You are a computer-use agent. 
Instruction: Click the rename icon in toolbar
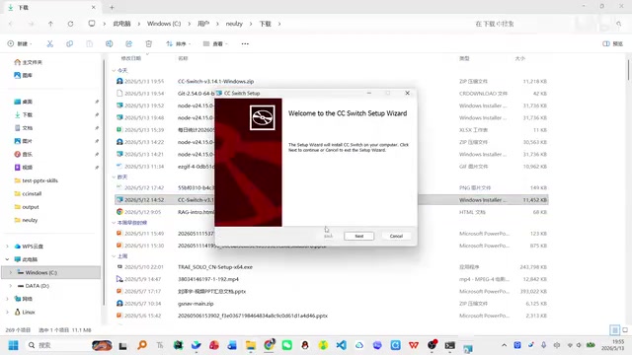tap(110, 43)
